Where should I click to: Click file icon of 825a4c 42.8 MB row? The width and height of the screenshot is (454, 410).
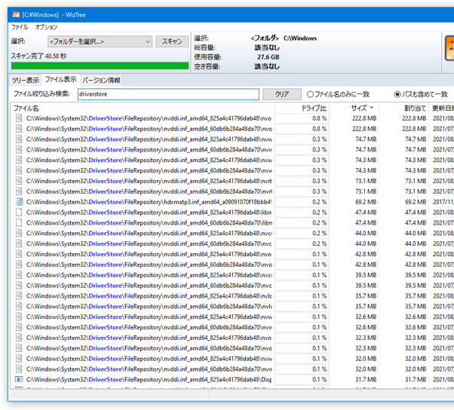pos(19,254)
